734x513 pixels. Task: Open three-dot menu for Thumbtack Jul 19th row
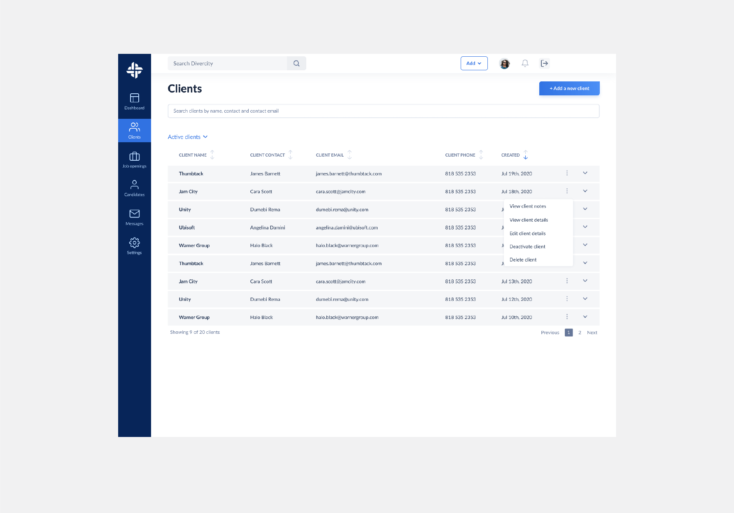coord(567,173)
